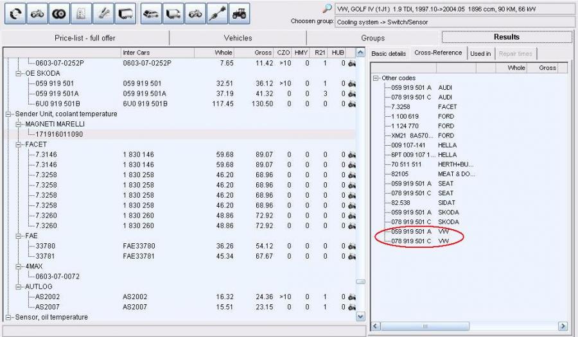Select the trailer toolbar icon

click(127, 13)
